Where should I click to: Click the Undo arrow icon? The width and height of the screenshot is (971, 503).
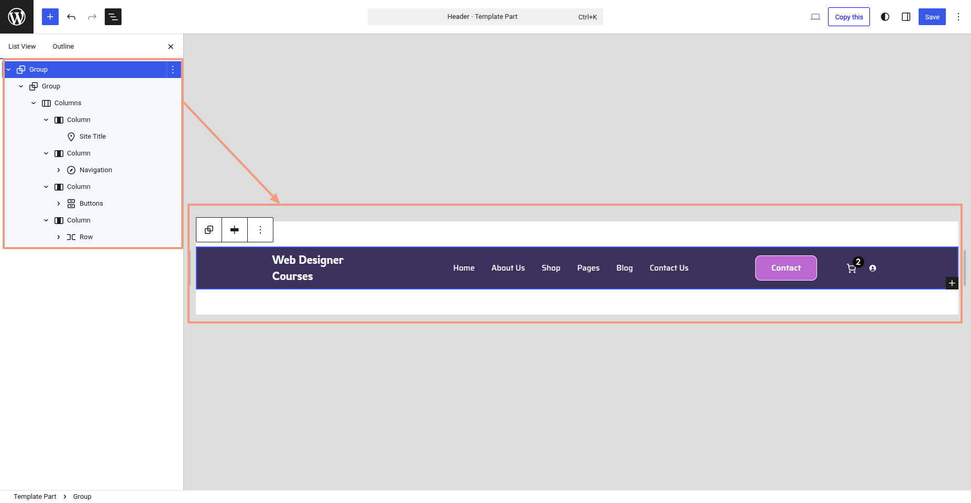71,17
